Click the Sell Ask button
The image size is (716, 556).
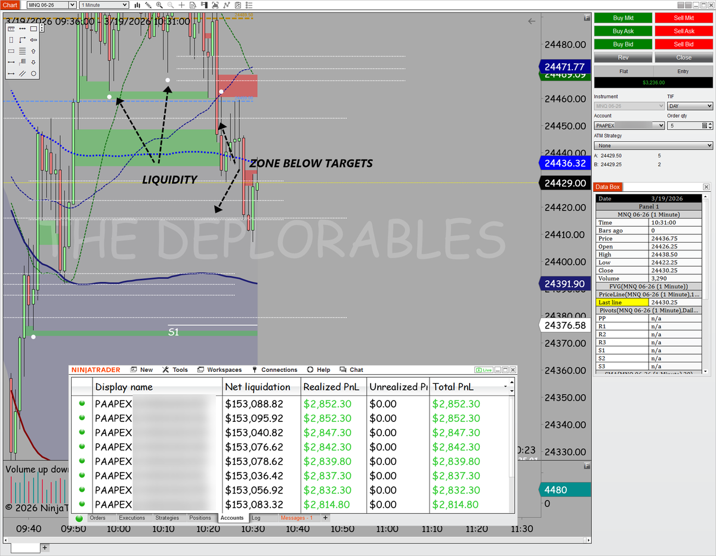click(684, 31)
